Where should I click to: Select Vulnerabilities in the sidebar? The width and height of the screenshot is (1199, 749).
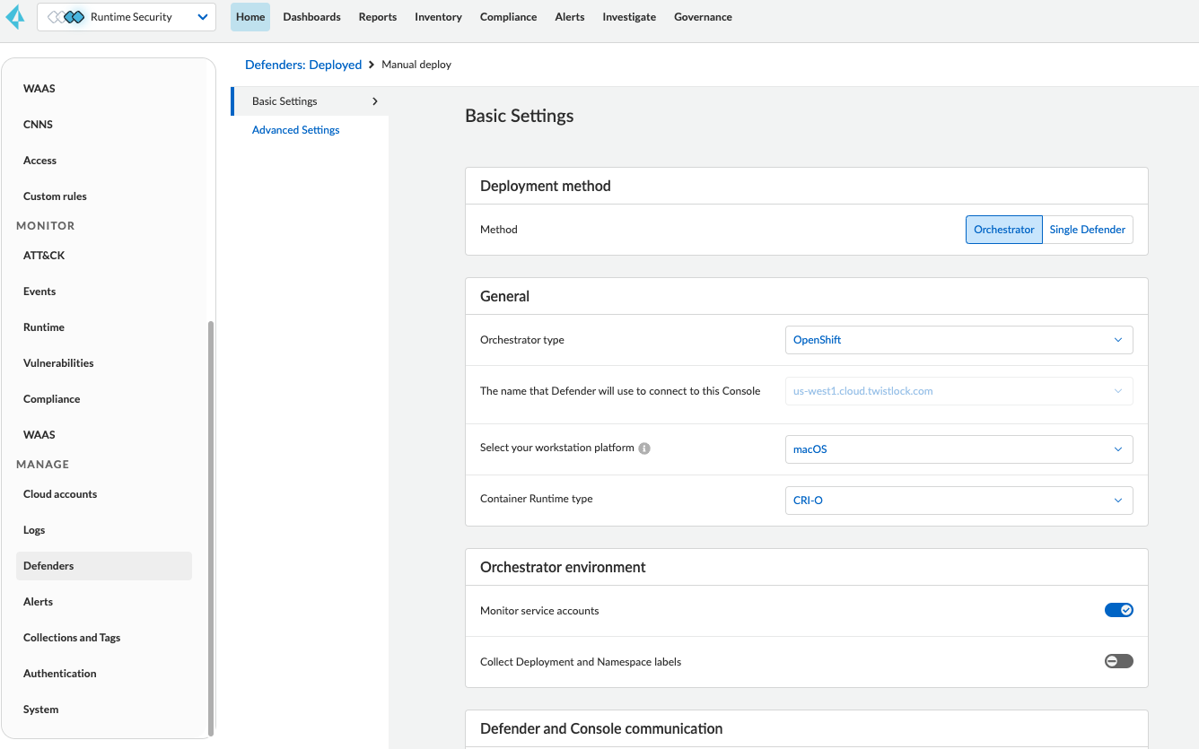58,362
